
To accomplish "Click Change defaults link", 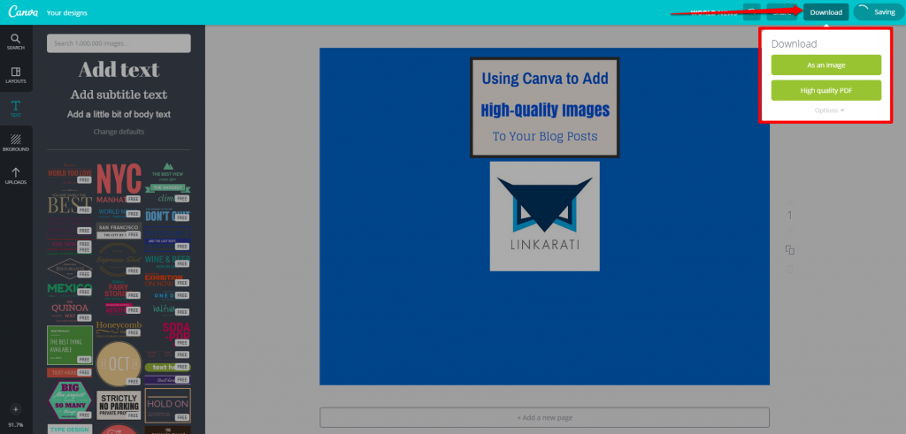I will (119, 132).
